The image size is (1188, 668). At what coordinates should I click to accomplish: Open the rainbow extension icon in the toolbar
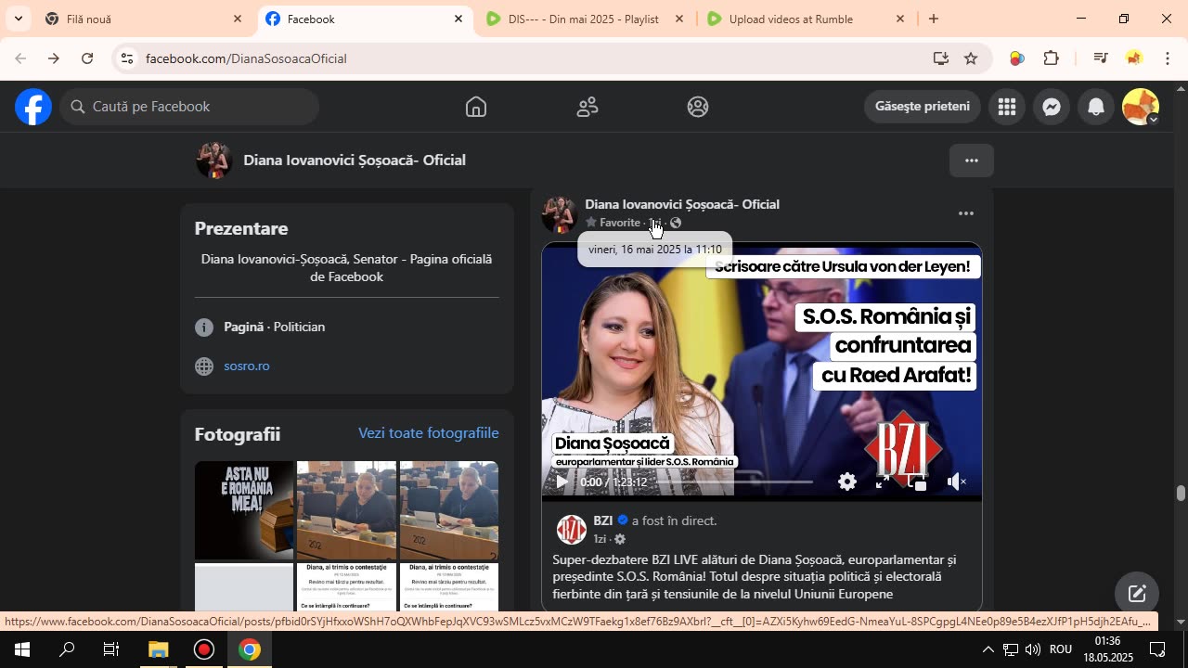[x=1017, y=58]
